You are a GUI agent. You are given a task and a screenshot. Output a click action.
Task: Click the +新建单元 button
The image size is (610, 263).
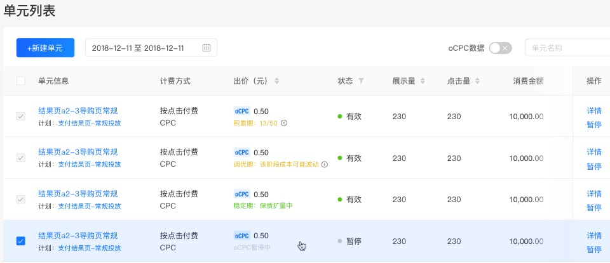coord(45,48)
